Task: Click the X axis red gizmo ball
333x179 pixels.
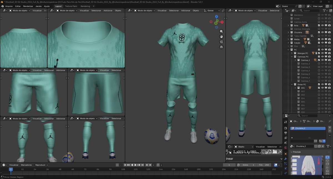Action: (x=222, y=22)
